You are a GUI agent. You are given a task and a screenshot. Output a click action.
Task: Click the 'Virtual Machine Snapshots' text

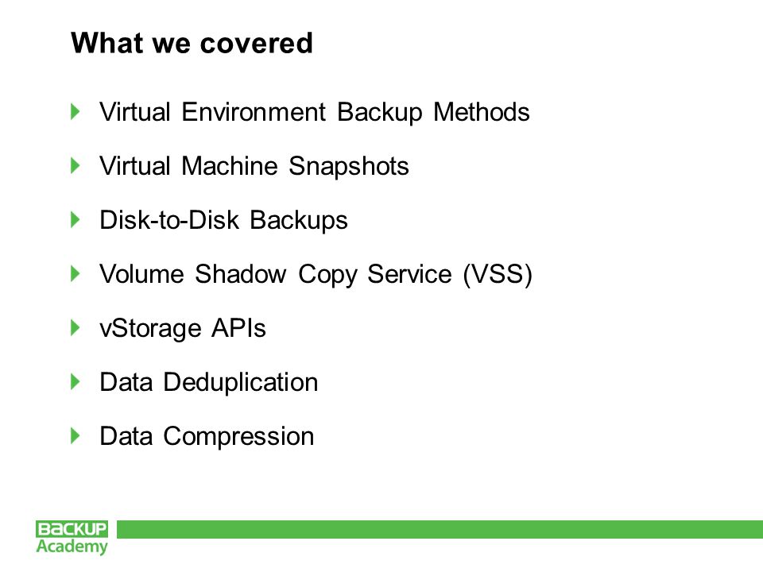coord(254,167)
